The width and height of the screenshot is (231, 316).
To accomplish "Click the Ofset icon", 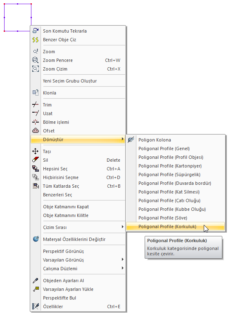I will click(36, 131).
